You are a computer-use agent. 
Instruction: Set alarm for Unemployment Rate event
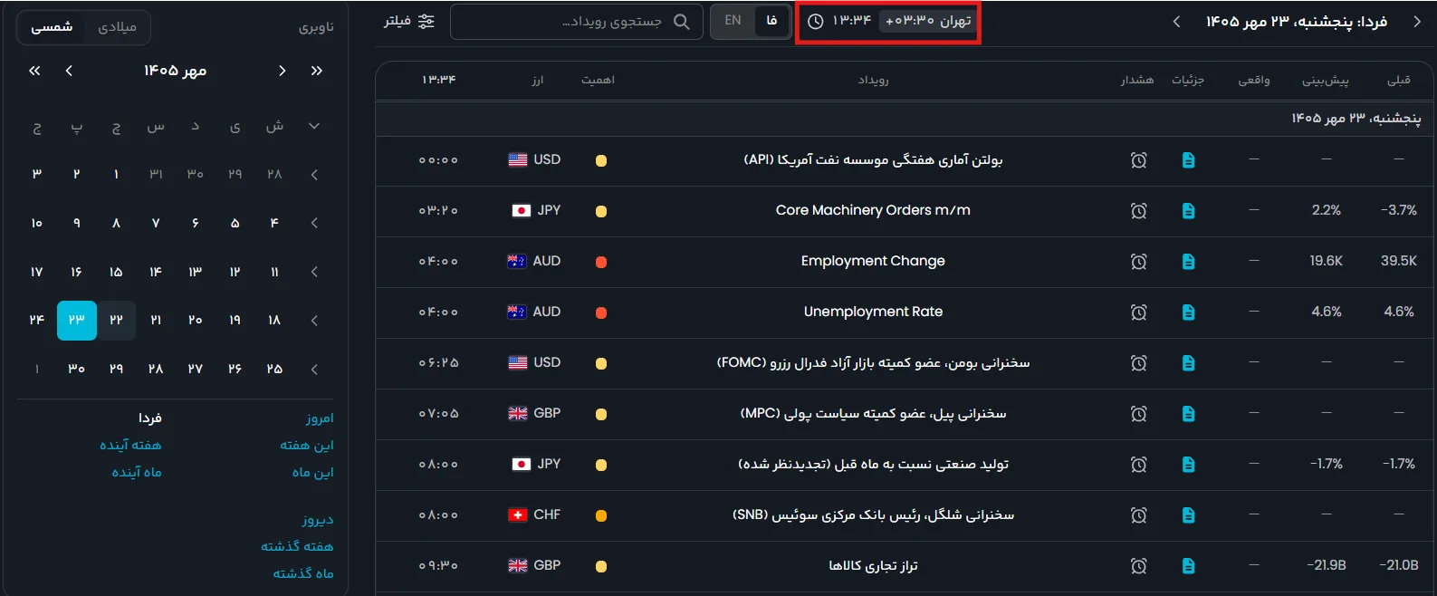tap(1138, 312)
